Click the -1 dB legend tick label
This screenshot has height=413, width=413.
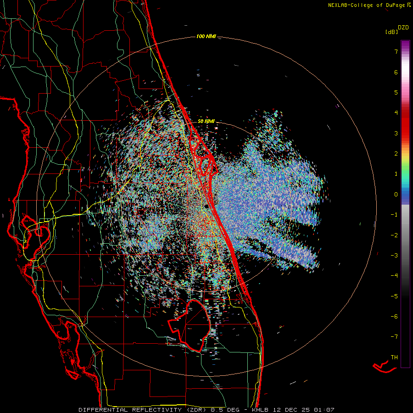pos(394,215)
